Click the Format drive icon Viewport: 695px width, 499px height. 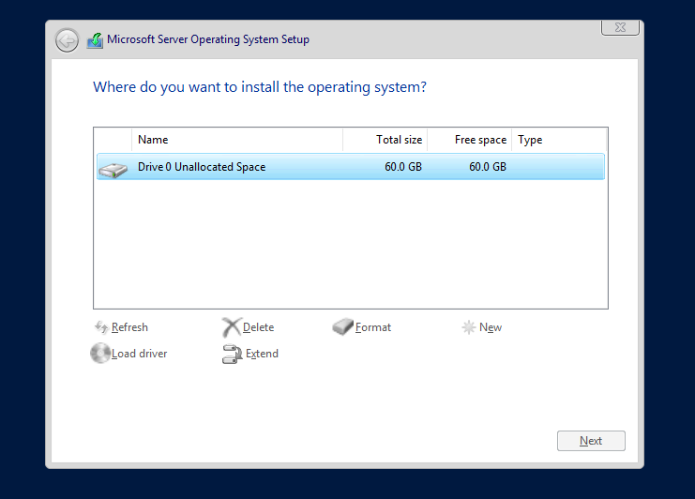point(342,327)
